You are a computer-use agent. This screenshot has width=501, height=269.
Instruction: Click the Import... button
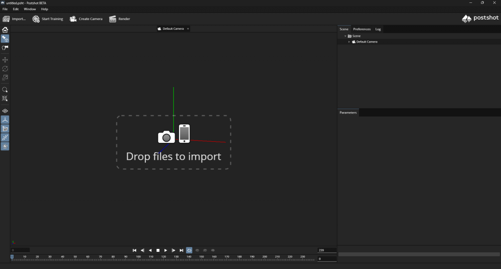[14, 19]
